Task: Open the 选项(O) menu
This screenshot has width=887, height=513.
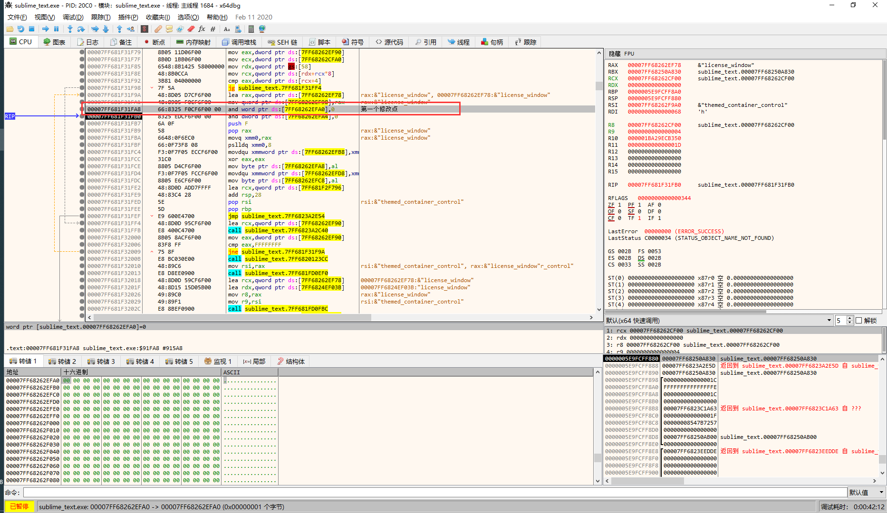Action: tap(188, 17)
